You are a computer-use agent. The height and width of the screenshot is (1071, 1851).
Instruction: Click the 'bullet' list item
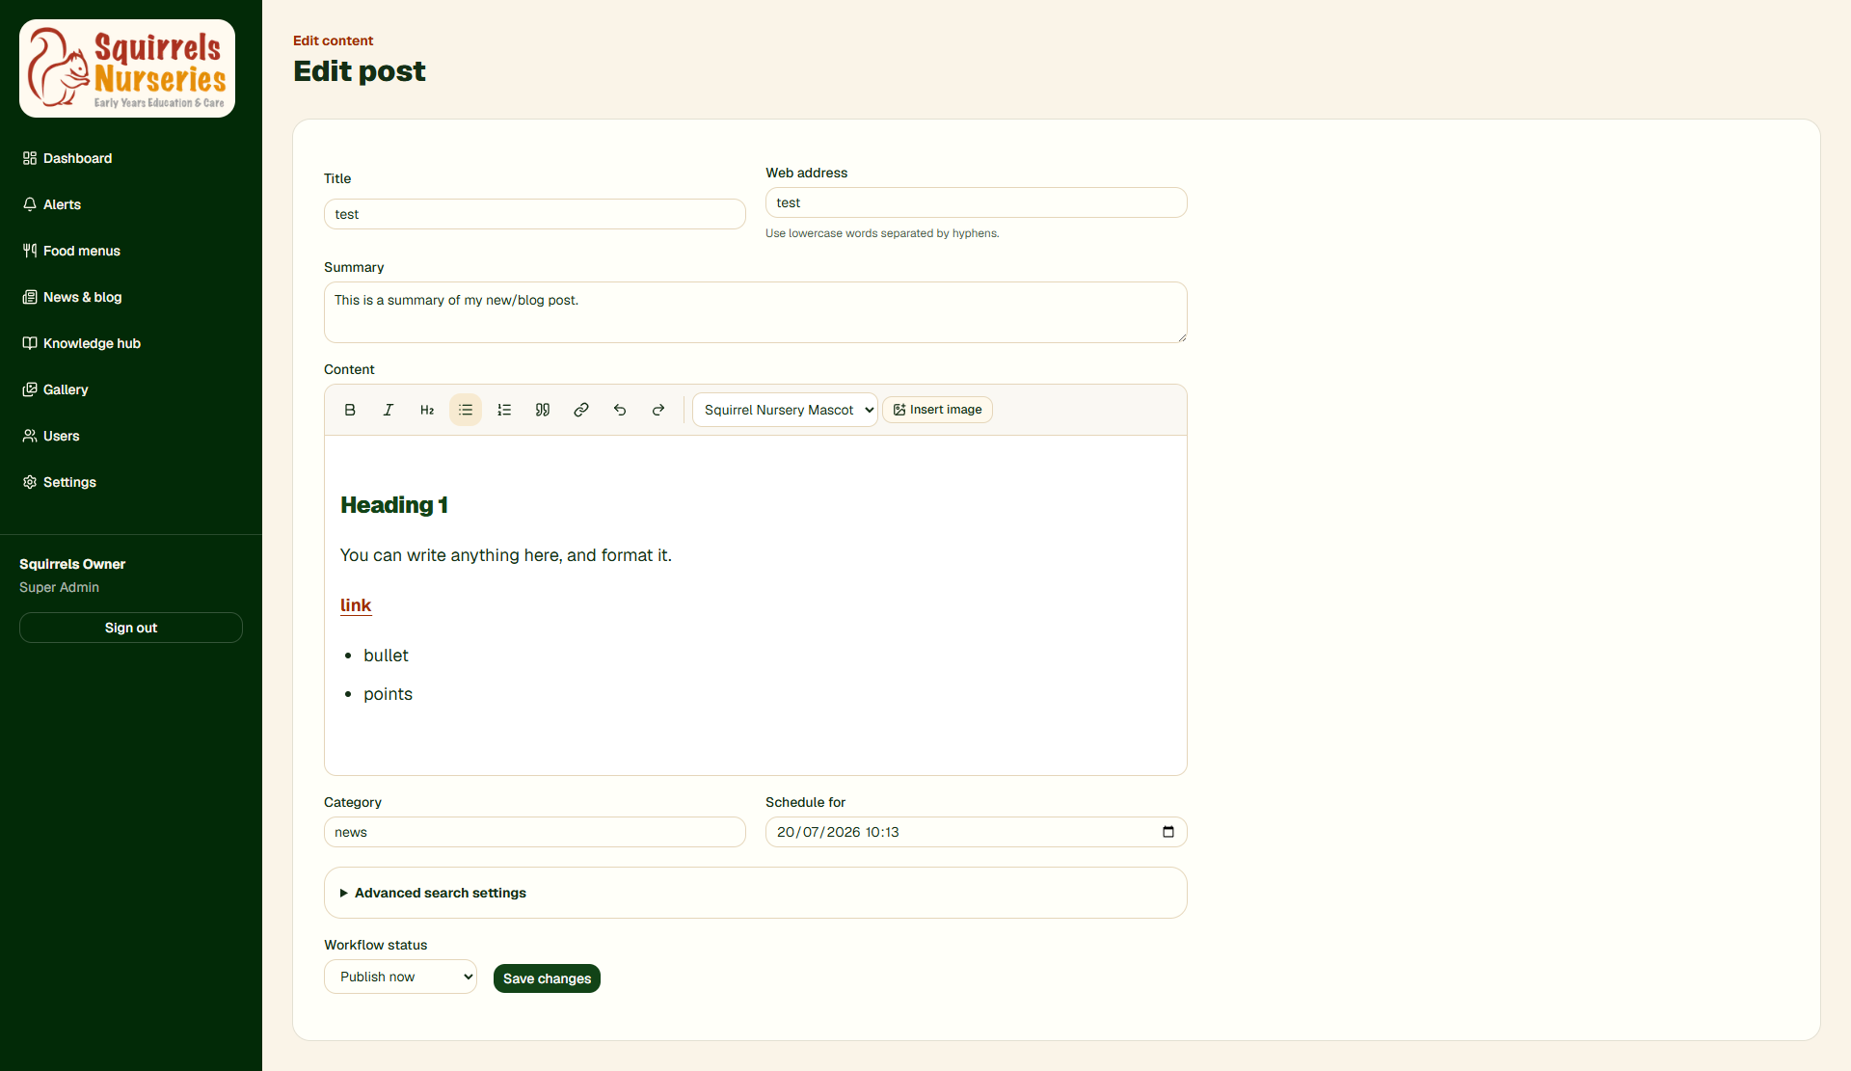pyautogui.click(x=386, y=656)
